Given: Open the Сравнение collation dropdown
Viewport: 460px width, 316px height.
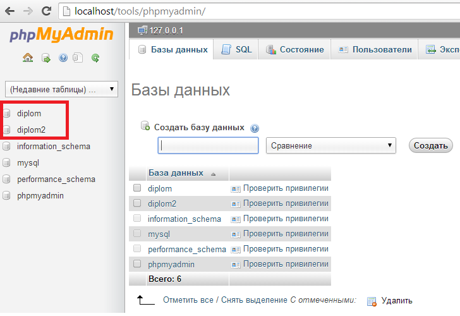Looking at the screenshot, I should pos(331,145).
